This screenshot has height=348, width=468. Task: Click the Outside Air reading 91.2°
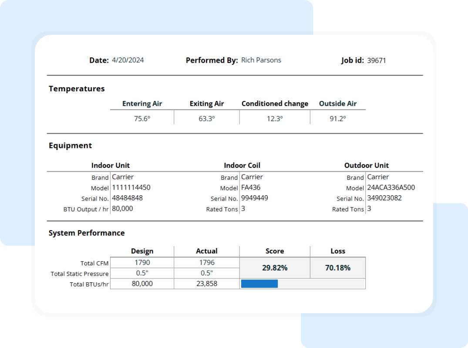[338, 117]
